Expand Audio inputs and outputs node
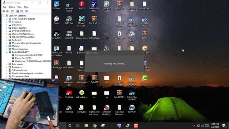This screenshot has height=129, width=229. tap(6, 19)
